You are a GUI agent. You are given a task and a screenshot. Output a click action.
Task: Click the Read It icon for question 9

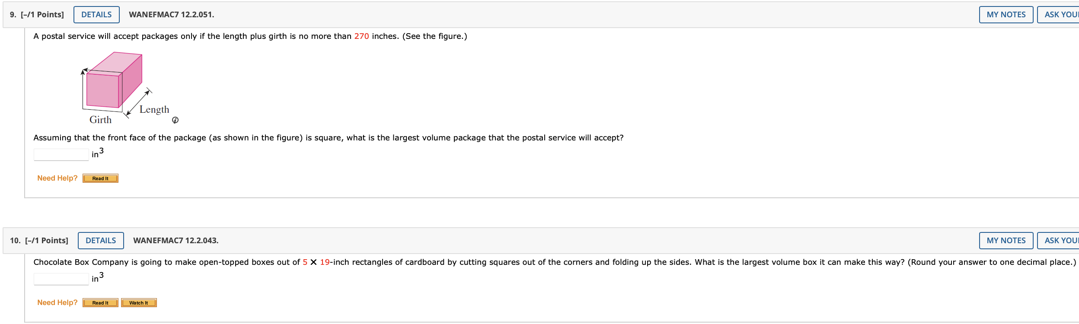[100, 178]
